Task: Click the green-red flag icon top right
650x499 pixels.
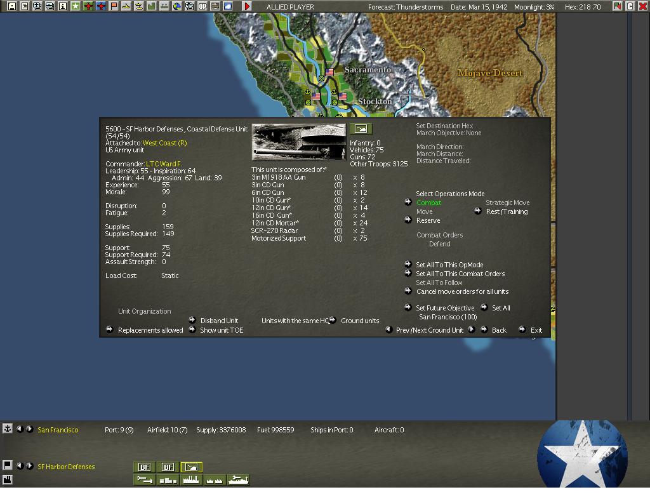Action: click(x=617, y=6)
